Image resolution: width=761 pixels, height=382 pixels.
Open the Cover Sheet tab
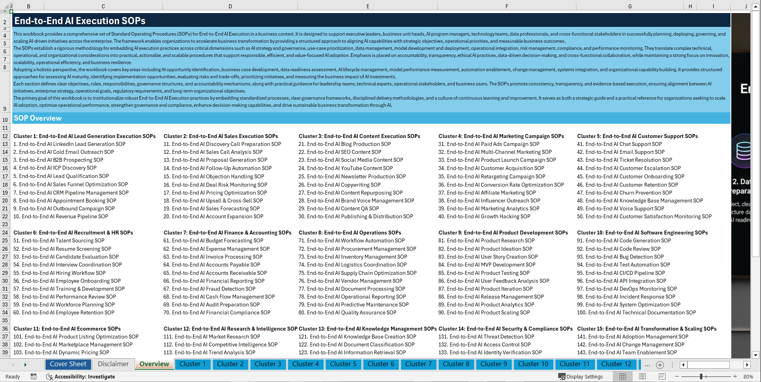click(68, 364)
